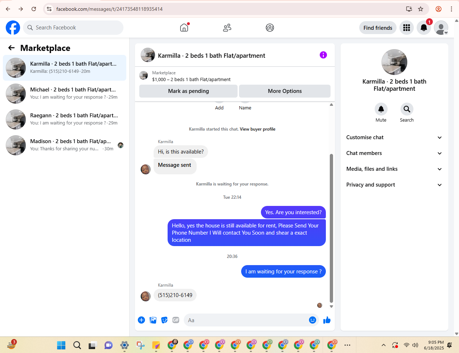Open View buyer profile link
This screenshot has height=353, width=459.
[257, 129]
